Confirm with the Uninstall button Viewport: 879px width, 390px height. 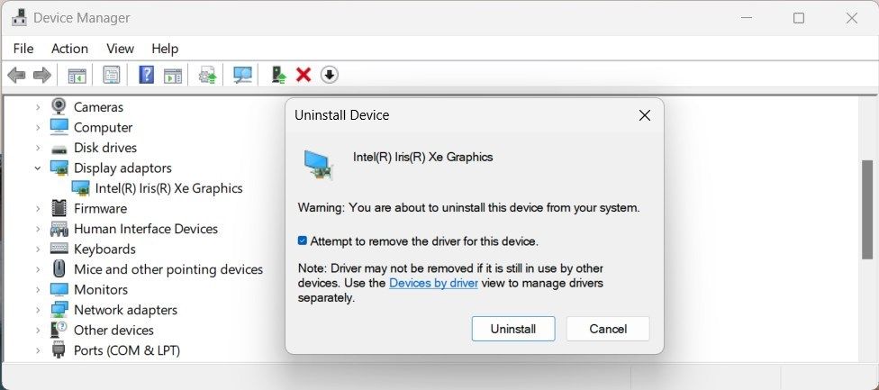pyautogui.click(x=513, y=329)
